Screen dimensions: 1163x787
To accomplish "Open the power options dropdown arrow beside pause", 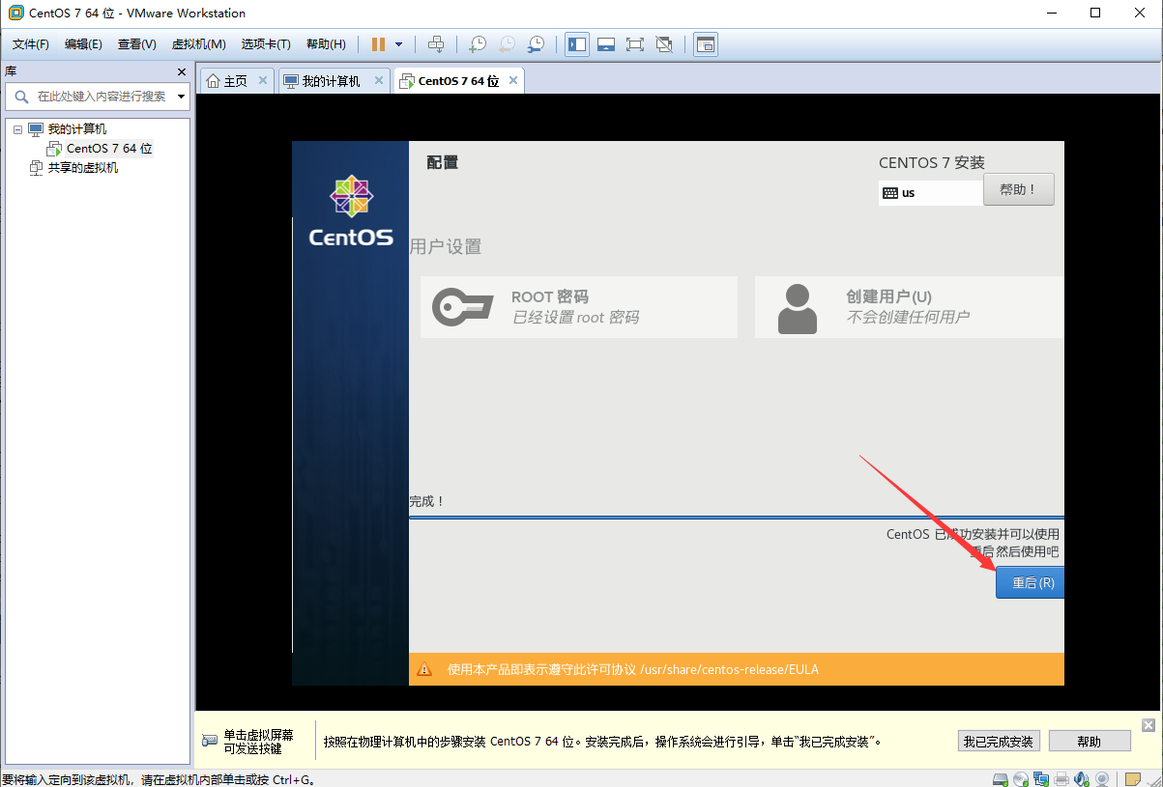I will pos(398,44).
